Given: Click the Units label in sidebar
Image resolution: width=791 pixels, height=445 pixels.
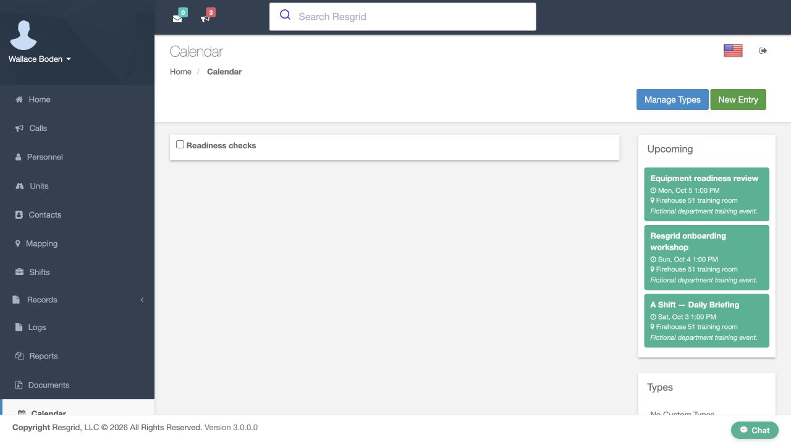Looking at the screenshot, I should (x=39, y=186).
